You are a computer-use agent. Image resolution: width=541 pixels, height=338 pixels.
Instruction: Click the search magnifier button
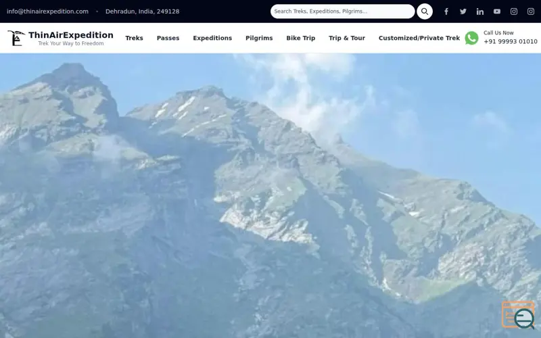(425, 11)
